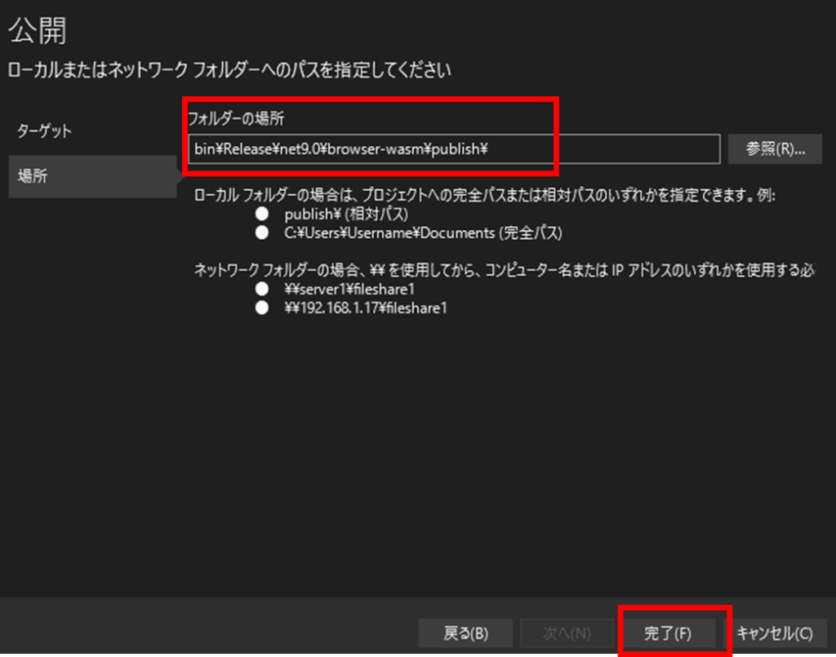This screenshot has width=836, height=657.
Task: Click the 公開 dialog heading
Action: pos(37,31)
